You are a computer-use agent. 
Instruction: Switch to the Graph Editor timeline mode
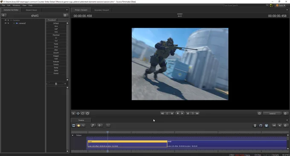coord(84,125)
